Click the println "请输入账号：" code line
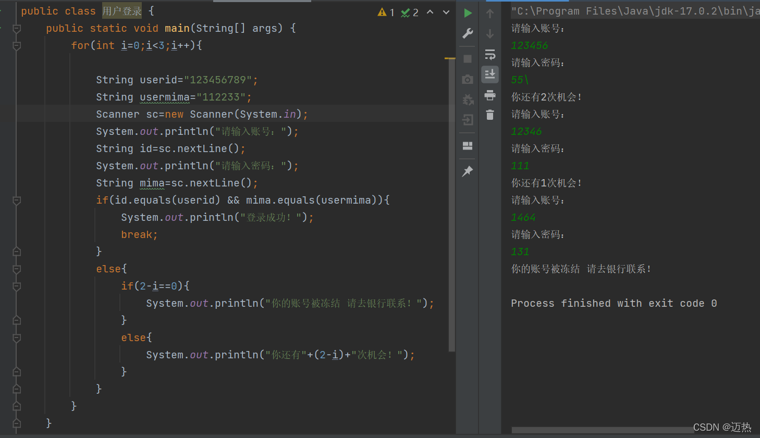 click(x=197, y=131)
